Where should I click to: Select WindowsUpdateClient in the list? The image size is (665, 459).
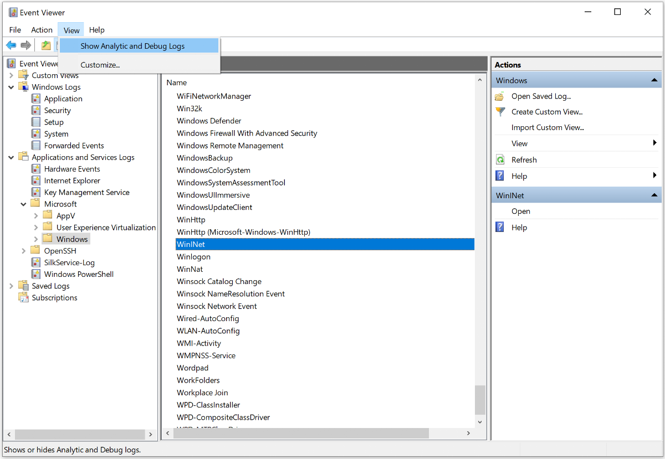pos(214,208)
